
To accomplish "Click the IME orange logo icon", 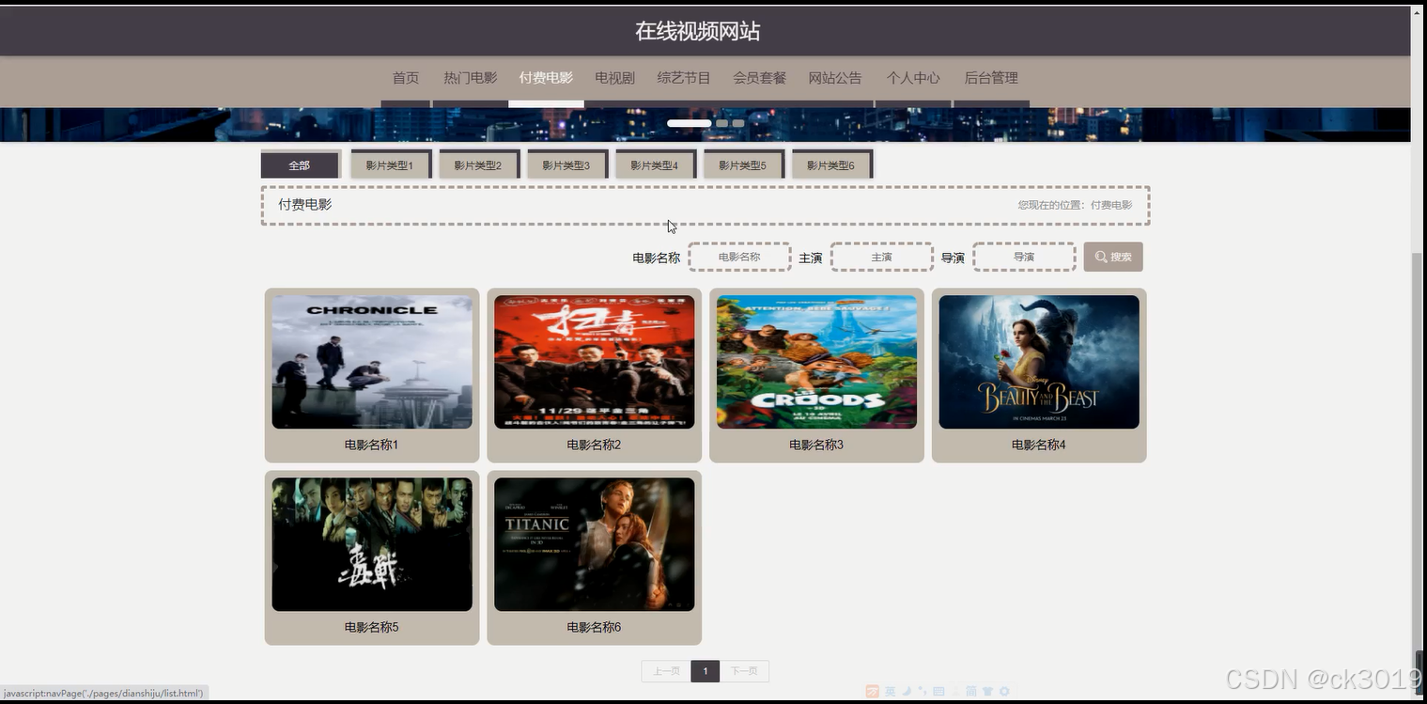I will pos(873,692).
